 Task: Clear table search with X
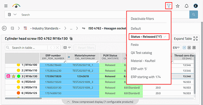point(57,48)
